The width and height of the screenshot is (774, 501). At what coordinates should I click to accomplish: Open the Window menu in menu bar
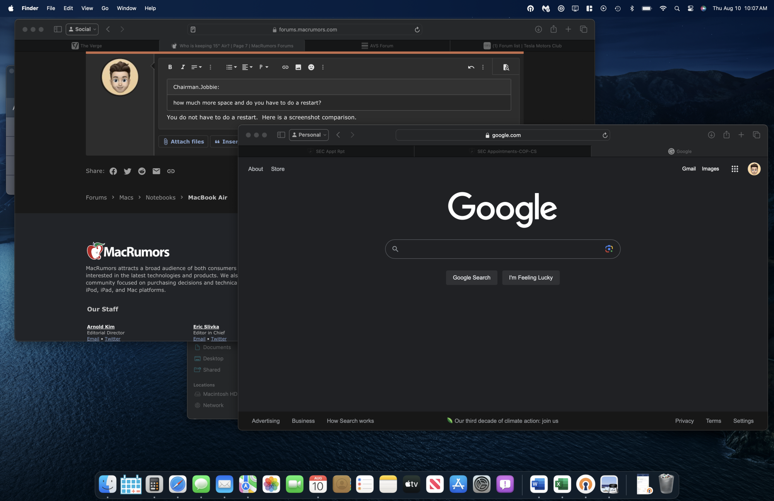click(127, 8)
